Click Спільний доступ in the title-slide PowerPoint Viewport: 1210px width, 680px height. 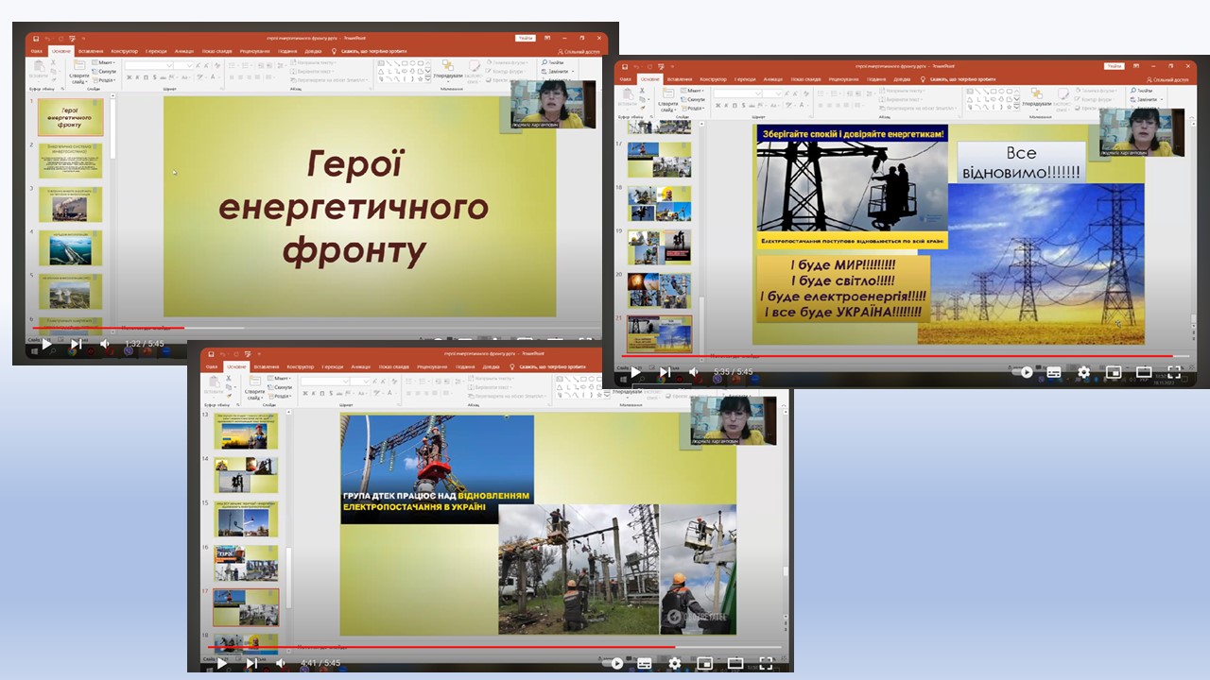(x=580, y=51)
